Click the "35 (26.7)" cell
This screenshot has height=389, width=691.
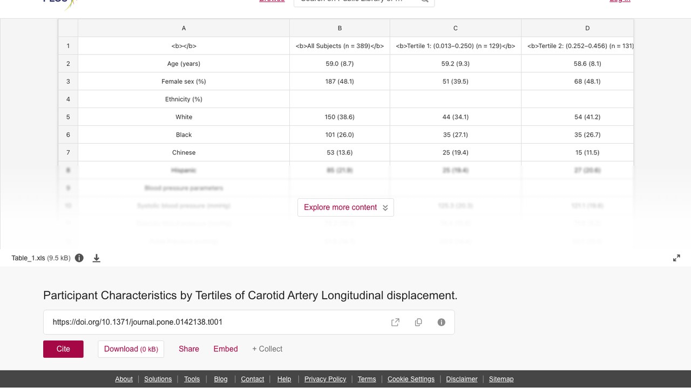click(578, 135)
